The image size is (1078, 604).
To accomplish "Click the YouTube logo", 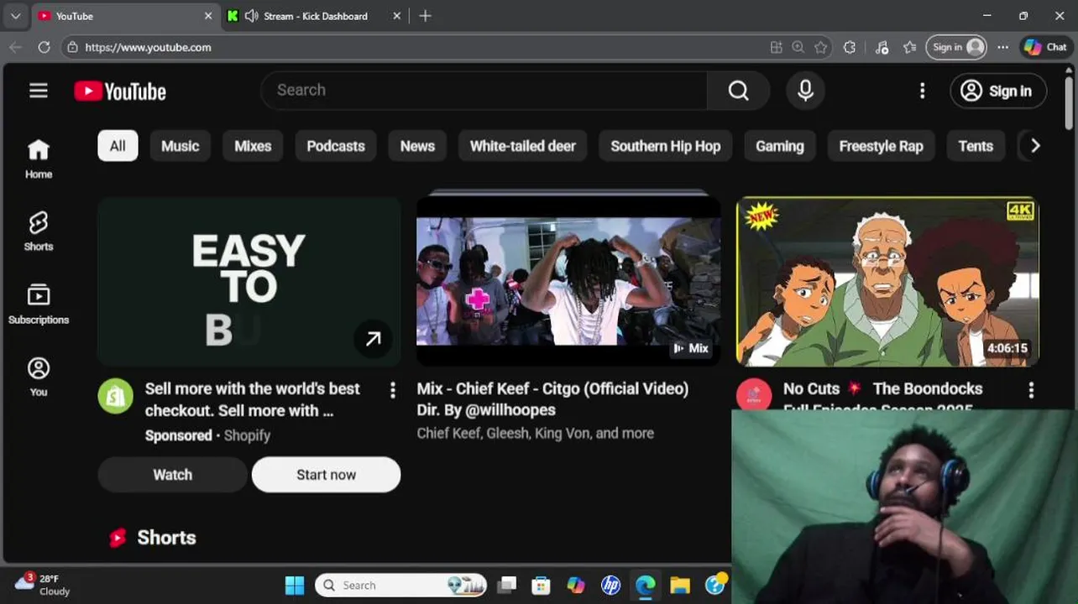I will pyautogui.click(x=120, y=91).
